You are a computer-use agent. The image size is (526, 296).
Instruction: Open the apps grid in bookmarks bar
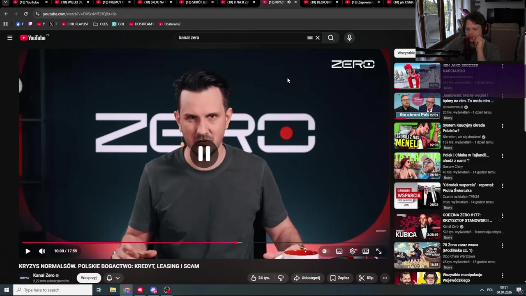point(5,24)
